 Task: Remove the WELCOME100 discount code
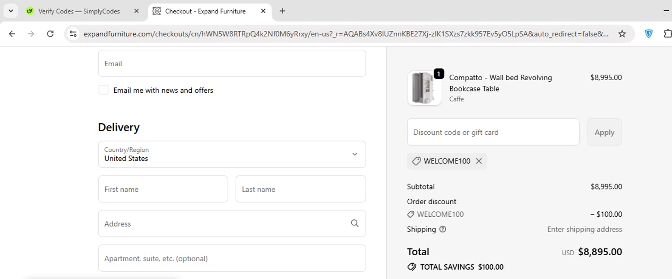[x=479, y=161]
